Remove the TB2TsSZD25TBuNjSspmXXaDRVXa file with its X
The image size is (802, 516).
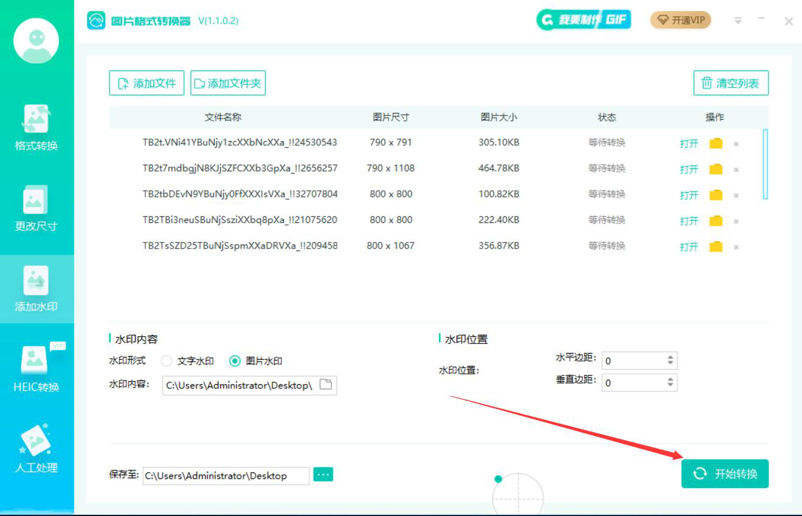(736, 247)
